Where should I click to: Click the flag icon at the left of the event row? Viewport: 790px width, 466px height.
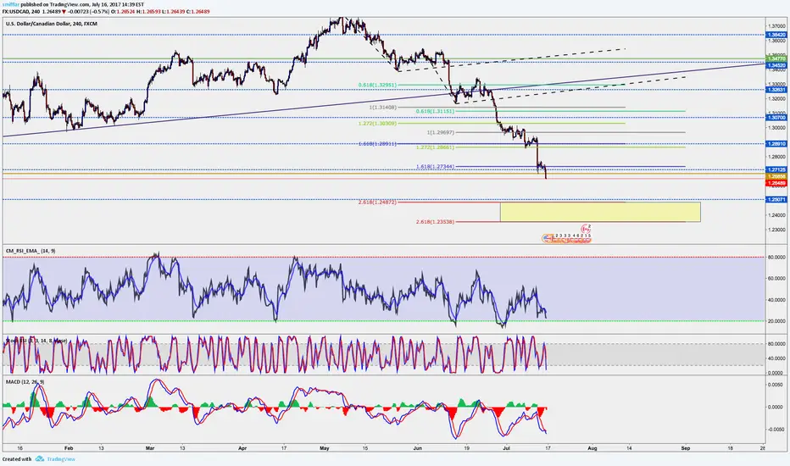pyautogui.click(x=548, y=238)
